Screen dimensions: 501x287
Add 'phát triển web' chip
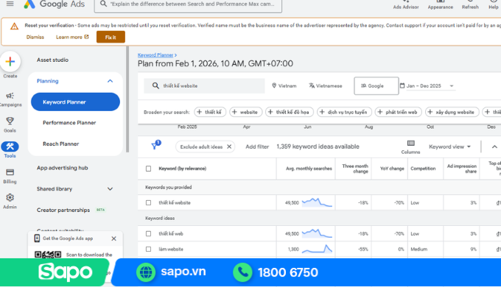coord(398,112)
